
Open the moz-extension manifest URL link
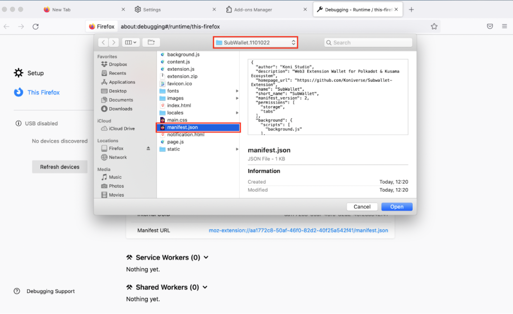pyautogui.click(x=298, y=230)
